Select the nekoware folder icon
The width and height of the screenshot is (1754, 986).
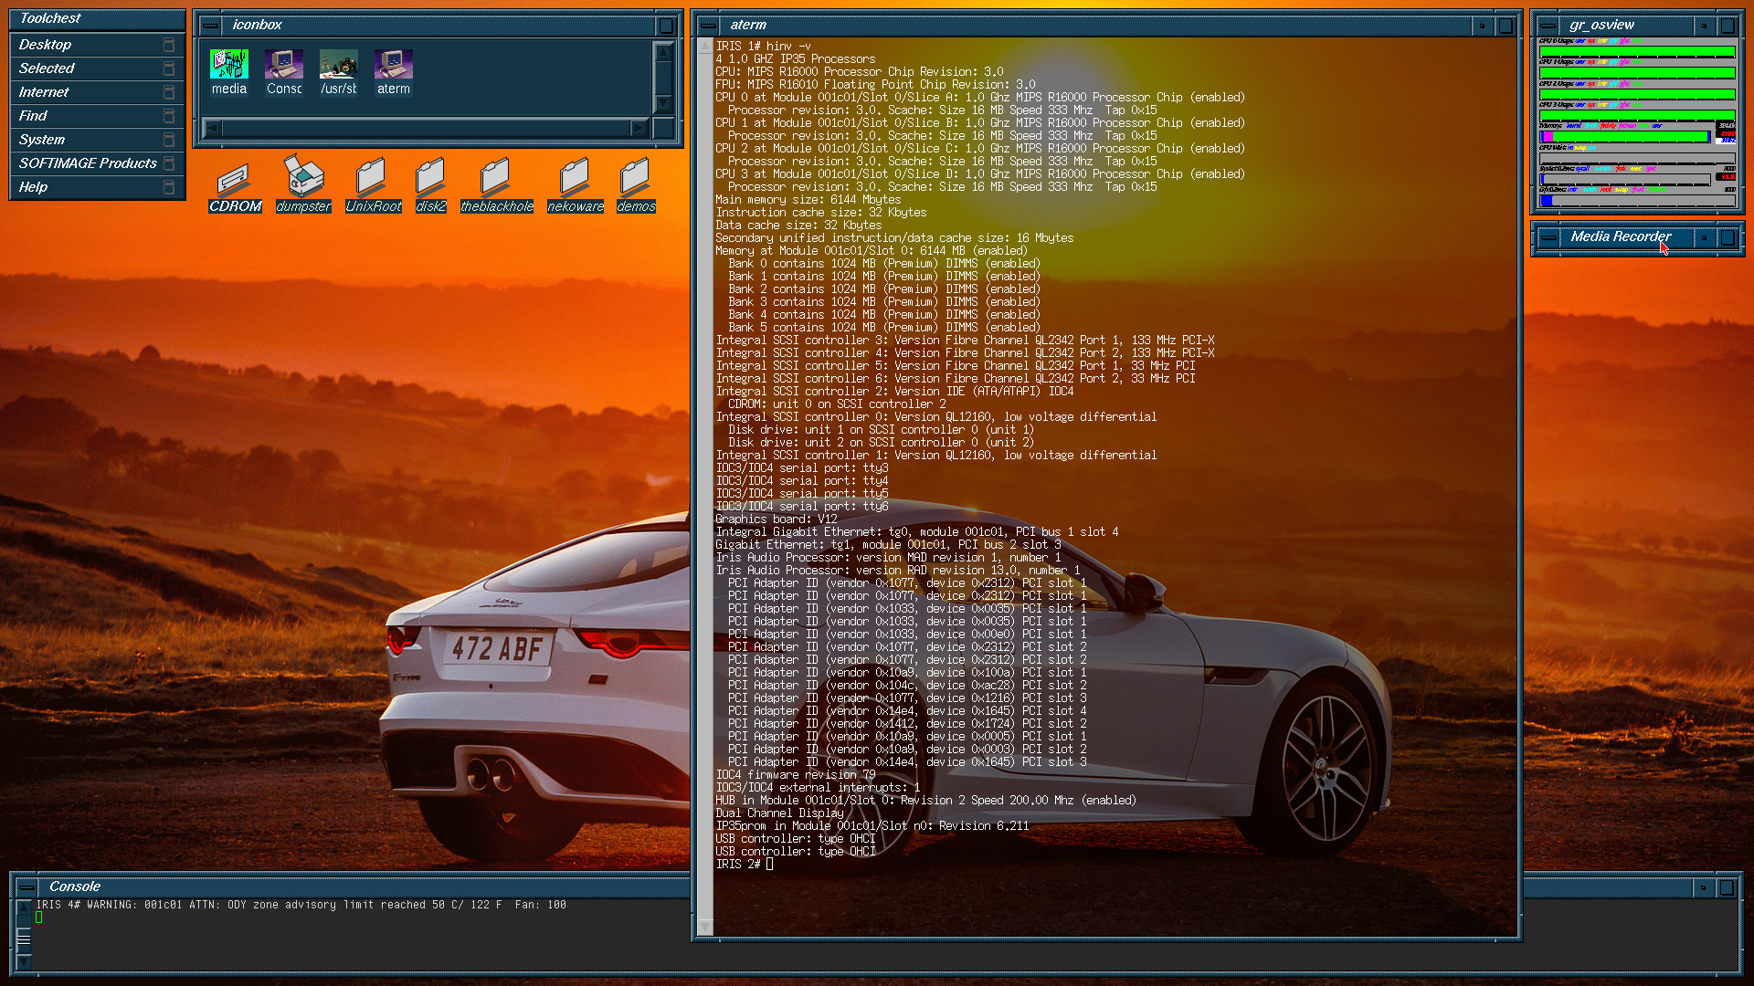click(575, 177)
